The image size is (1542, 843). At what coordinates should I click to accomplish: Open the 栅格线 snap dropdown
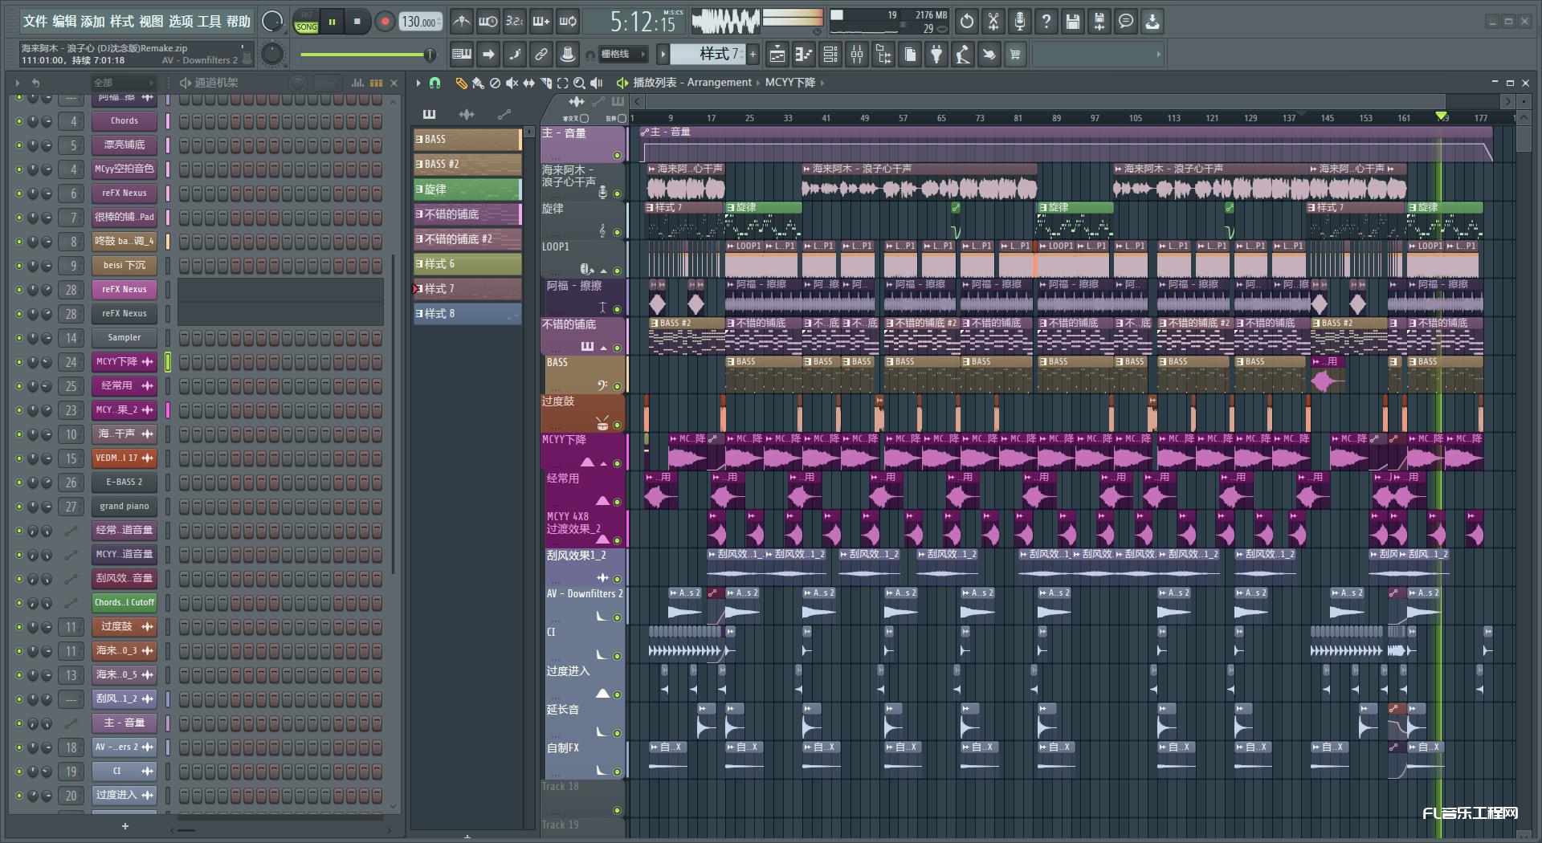pos(623,55)
